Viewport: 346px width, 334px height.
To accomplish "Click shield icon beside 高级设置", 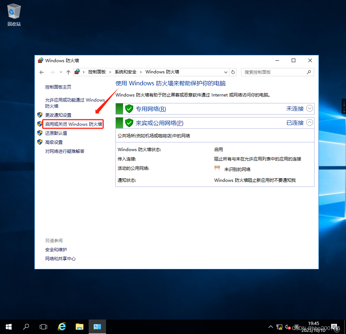I will pos(40,142).
